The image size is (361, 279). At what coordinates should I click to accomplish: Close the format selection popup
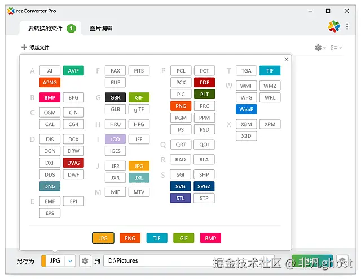[x=287, y=59]
